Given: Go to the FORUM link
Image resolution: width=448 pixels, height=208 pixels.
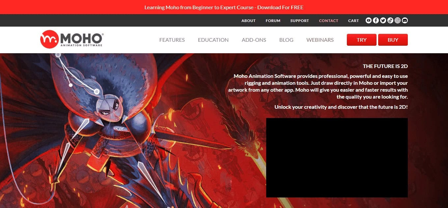Looking at the screenshot, I should pos(273,21).
